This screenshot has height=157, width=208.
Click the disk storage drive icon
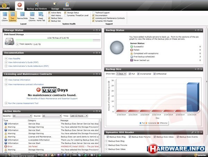coord(9,41)
